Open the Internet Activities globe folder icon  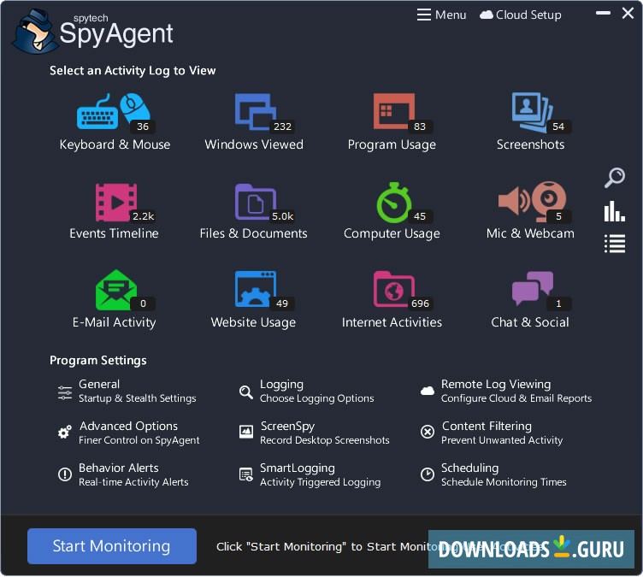[393, 289]
